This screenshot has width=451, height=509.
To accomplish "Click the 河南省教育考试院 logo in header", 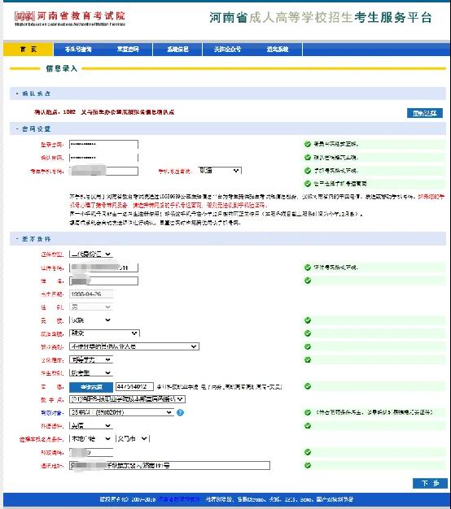I will click(69, 19).
